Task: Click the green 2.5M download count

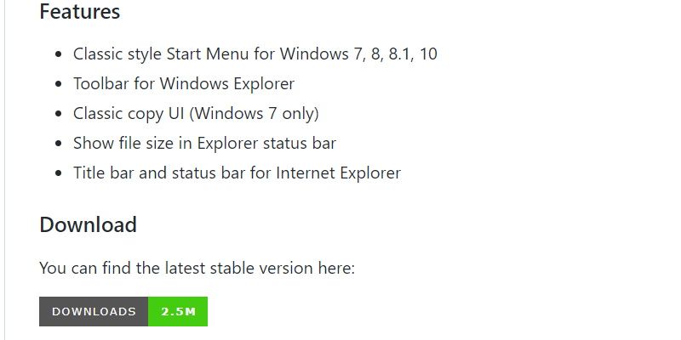Action: [178, 311]
